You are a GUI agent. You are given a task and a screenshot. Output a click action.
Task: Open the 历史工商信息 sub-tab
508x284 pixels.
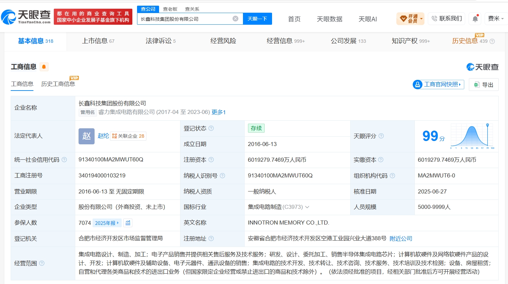click(x=58, y=84)
